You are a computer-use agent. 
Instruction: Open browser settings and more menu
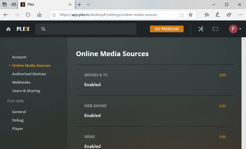coord(240,15)
